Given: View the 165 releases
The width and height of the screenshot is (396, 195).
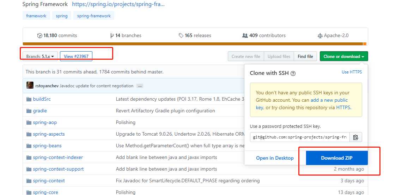Looking at the screenshot, I should (195, 35).
